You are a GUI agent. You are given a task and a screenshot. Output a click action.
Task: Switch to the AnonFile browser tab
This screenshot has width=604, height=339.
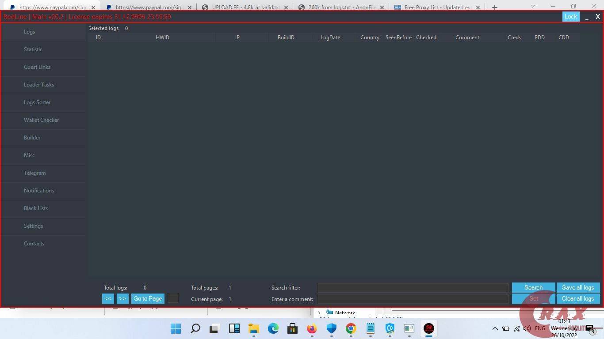[341, 8]
